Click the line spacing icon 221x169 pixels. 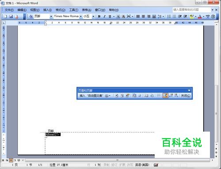(160, 16)
